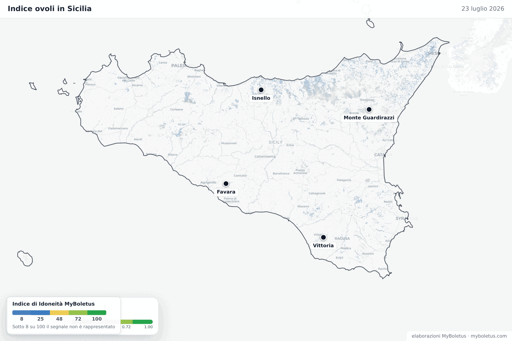
Task: Click the title 'Indice ovoli in Sicilia'
Action: tap(50, 9)
